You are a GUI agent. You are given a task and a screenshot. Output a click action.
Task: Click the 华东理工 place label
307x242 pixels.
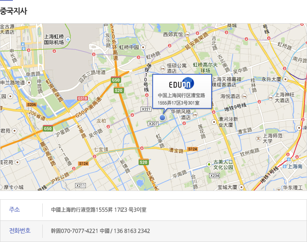click(x=293, y=188)
